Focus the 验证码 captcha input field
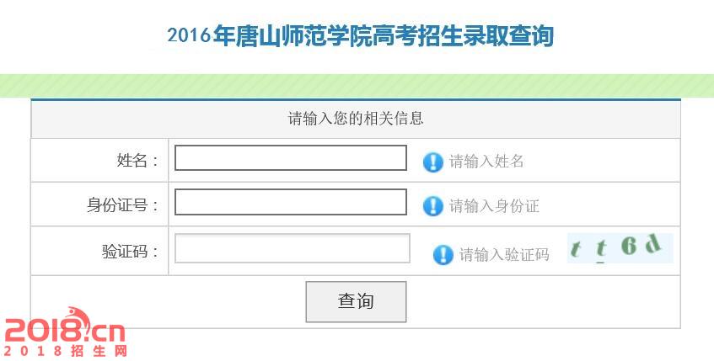714x361 pixels. click(292, 248)
